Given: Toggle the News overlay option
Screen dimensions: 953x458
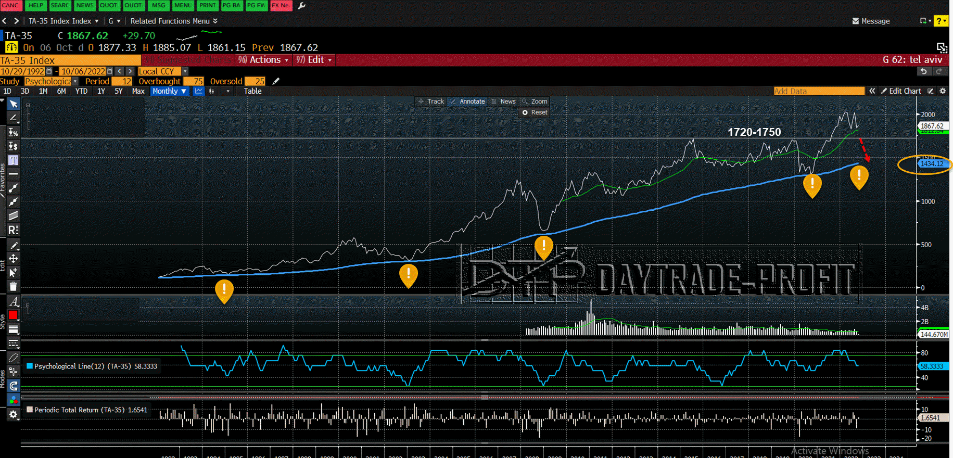Looking at the screenshot, I should click(503, 101).
